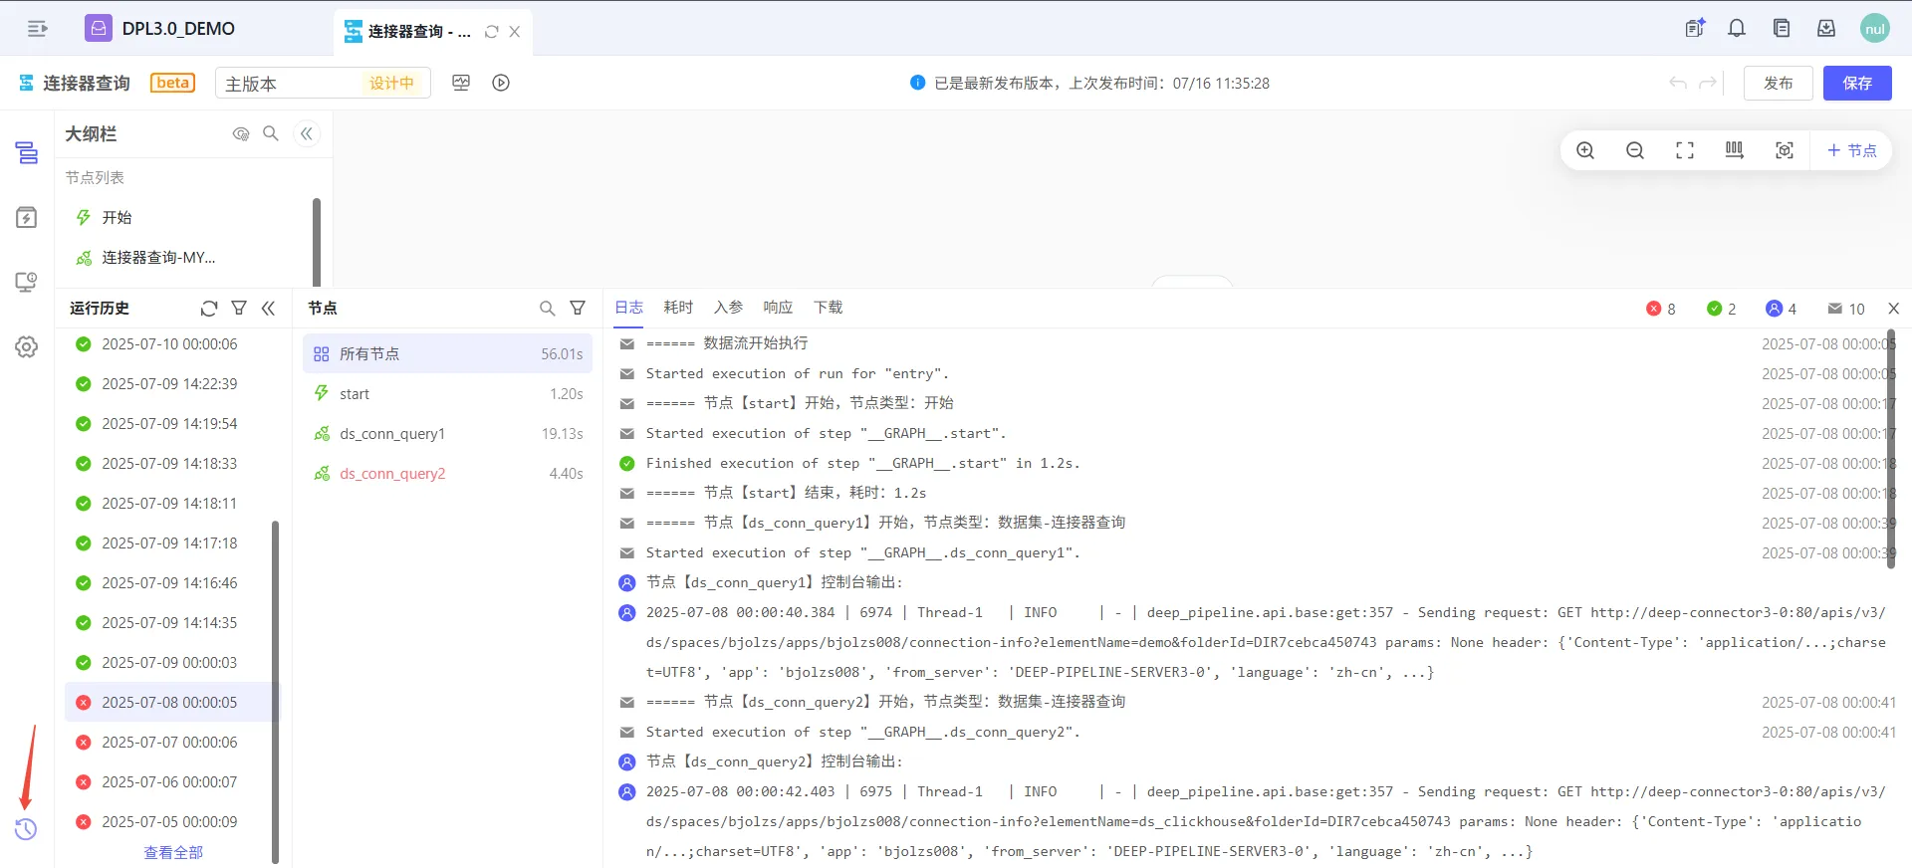Viewport: 1912px width, 868px height.
Task: Filter the 节点 panel list
Action: pyautogui.click(x=578, y=309)
